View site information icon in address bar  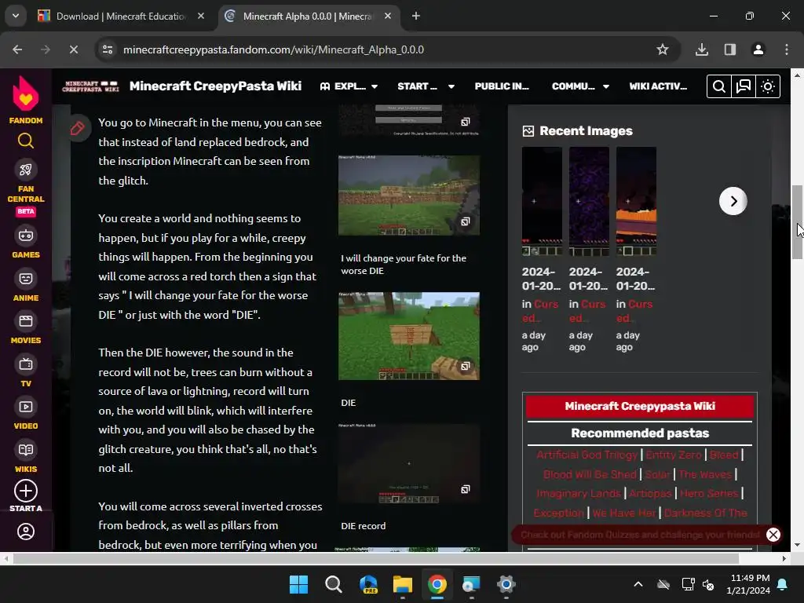pyautogui.click(x=108, y=49)
